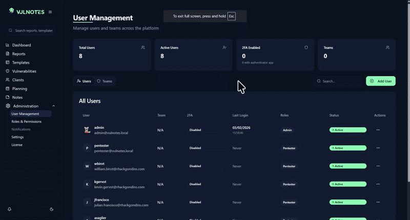Open the Templates page in sidebar

pyautogui.click(x=20, y=62)
